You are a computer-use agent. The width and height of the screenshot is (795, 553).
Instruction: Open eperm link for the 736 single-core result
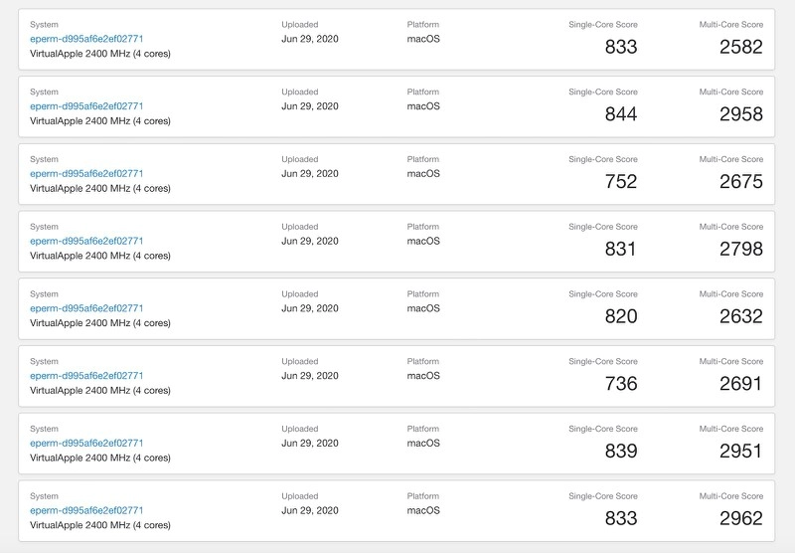tap(86, 376)
